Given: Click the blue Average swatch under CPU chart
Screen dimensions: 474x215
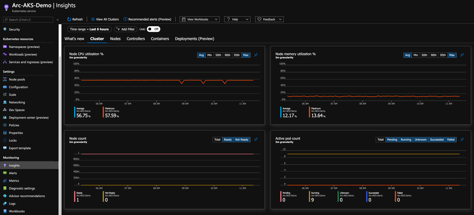Looking at the screenshot, I should coord(75,112).
